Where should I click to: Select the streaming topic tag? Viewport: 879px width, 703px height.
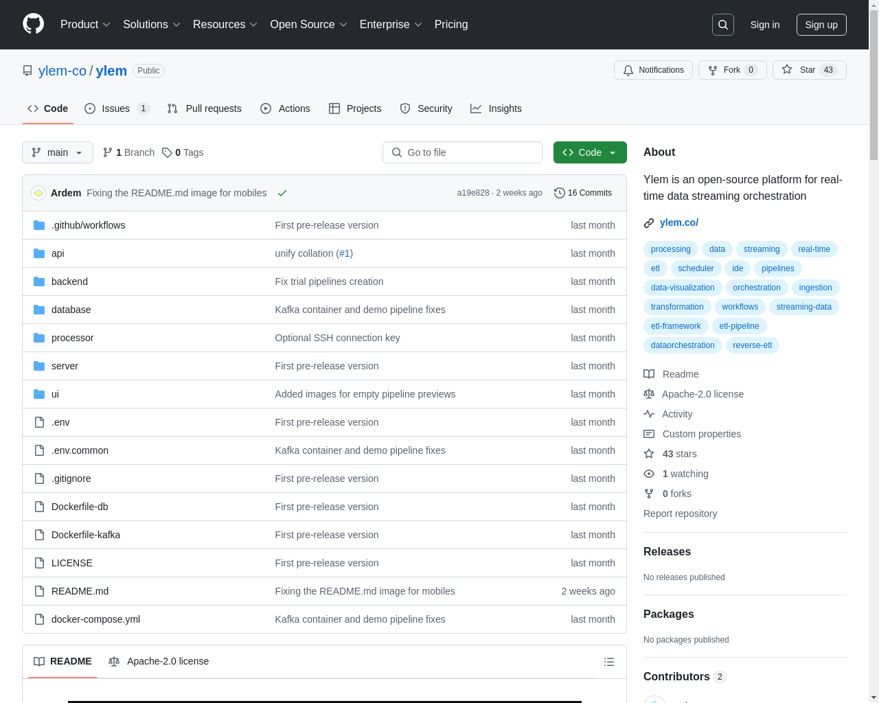pos(762,249)
